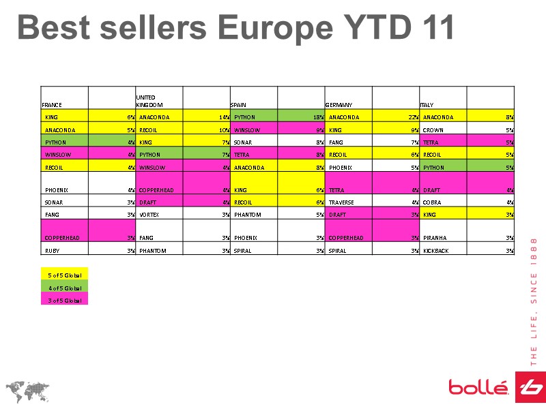Click the TRAVERSE cell in Germany column
The height and width of the screenshot is (409, 546).
pos(348,202)
